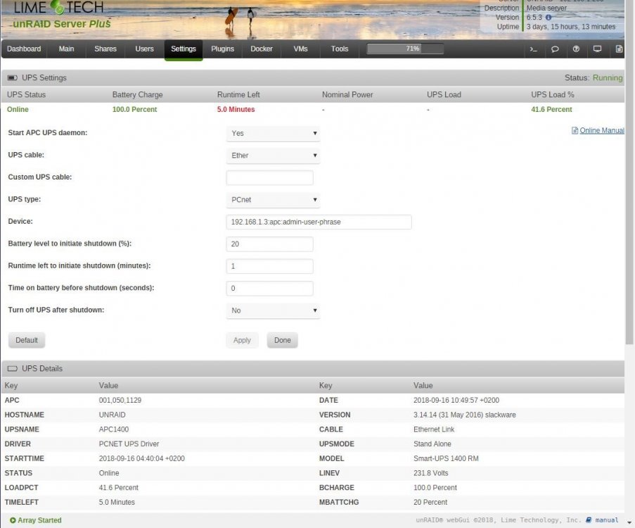
Task: Click the Done button
Action: point(282,340)
